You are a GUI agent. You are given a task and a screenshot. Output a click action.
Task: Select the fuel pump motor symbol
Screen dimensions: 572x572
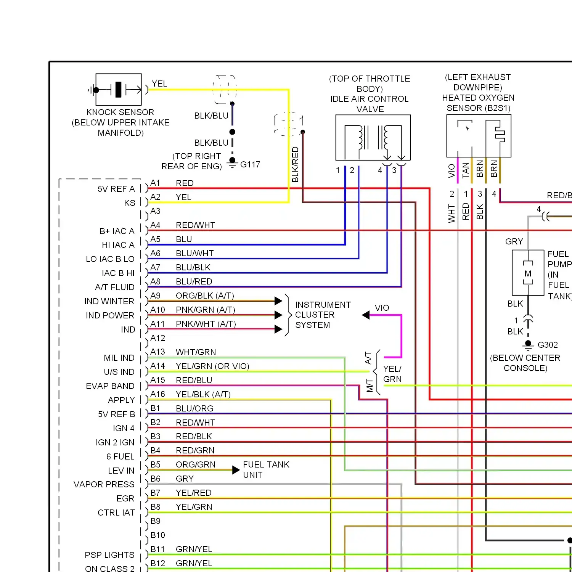click(x=528, y=273)
